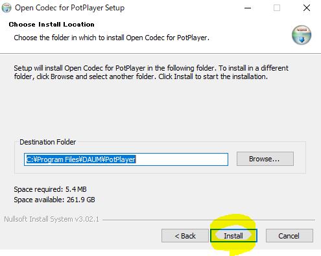Click the 'Space required: 5.4 MB' text
This screenshot has width=321, height=256.
click(50, 189)
